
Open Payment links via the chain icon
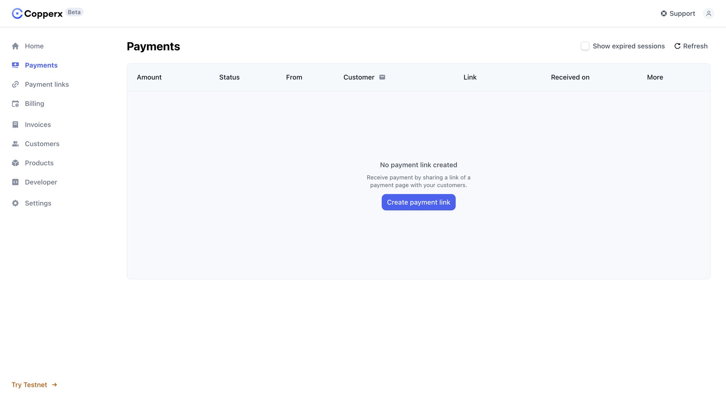click(x=15, y=84)
